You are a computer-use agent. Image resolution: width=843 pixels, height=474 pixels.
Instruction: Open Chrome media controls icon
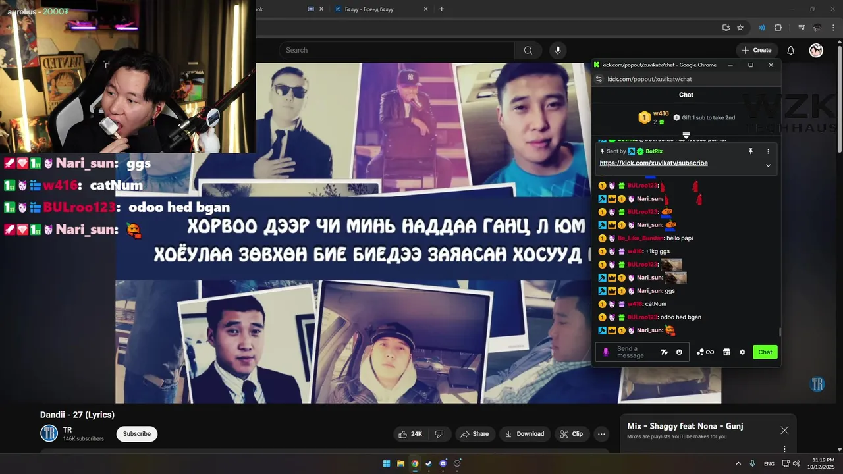[x=802, y=28]
